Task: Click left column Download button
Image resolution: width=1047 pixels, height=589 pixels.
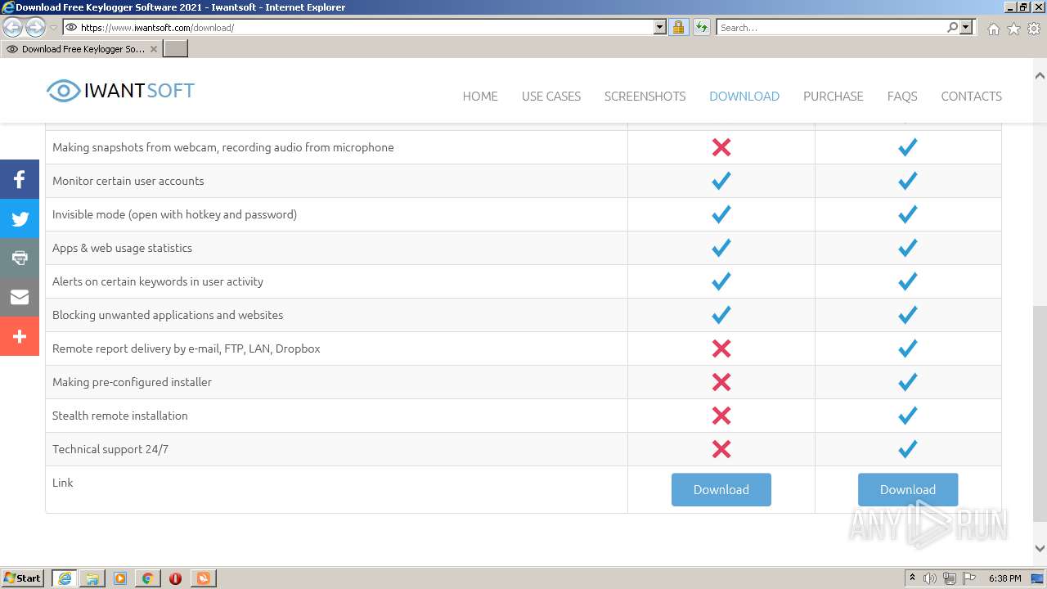Action: coord(721,489)
